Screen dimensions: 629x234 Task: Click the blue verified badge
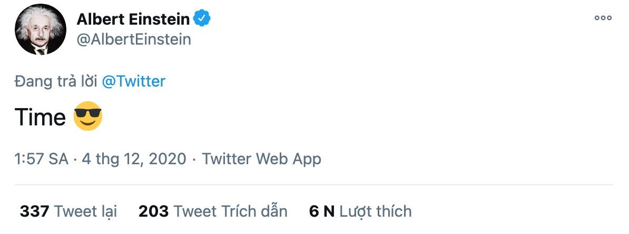point(202,19)
